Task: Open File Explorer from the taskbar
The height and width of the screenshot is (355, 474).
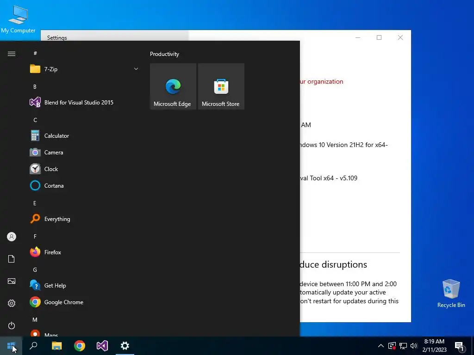Action: coord(56,346)
